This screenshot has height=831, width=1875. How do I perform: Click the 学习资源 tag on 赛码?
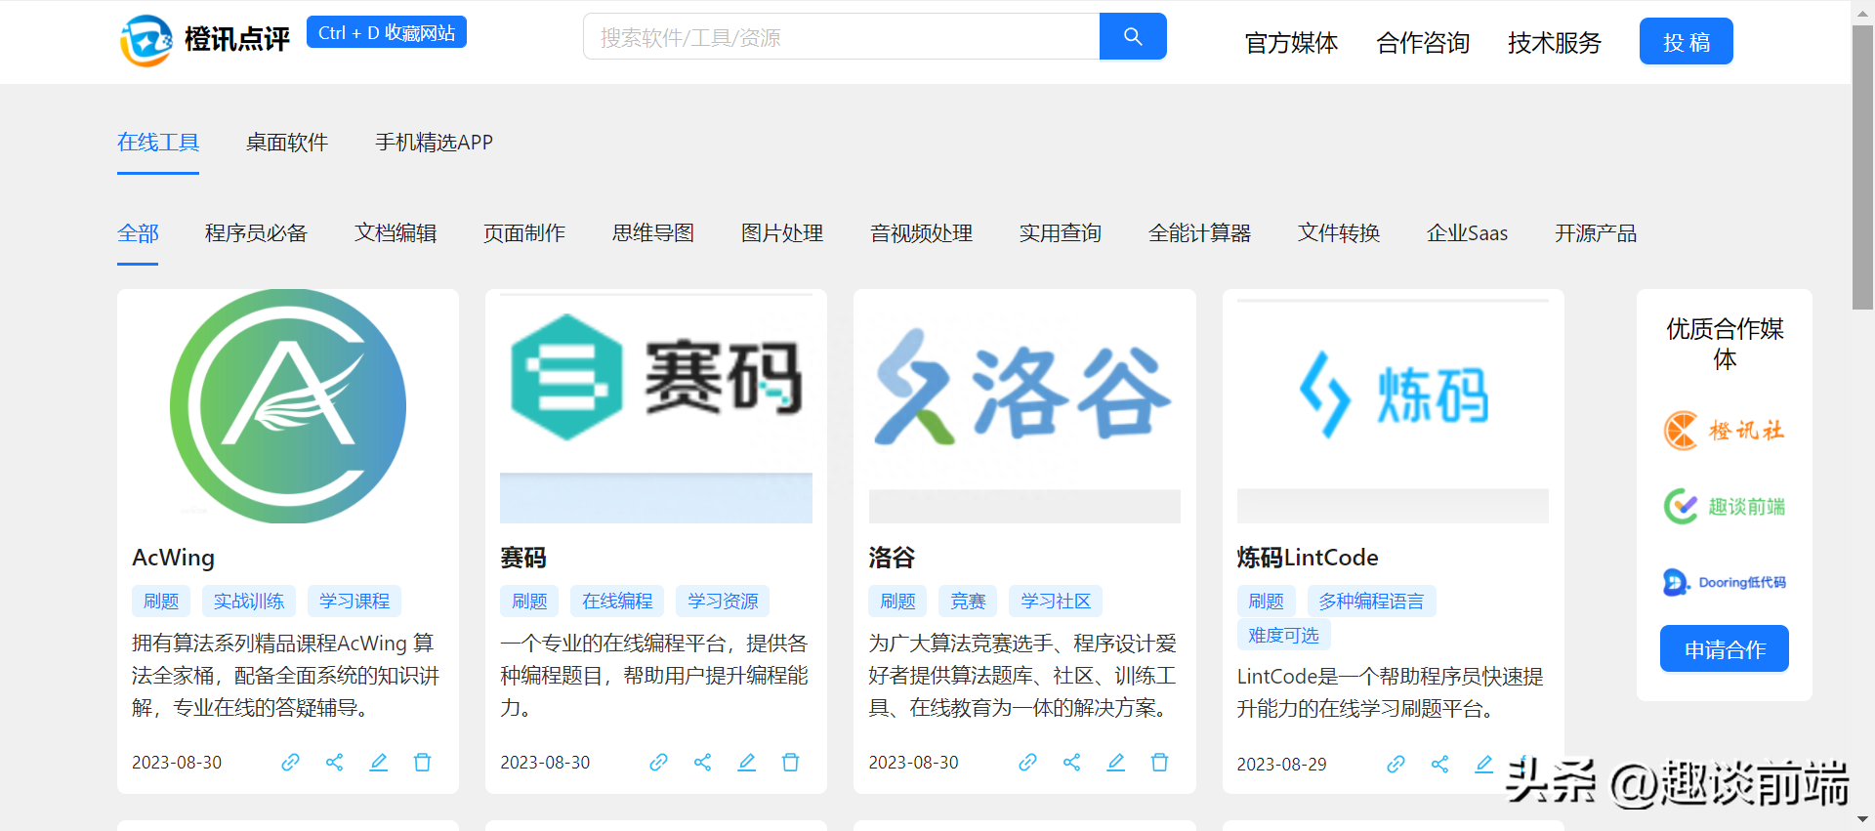tap(723, 601)
